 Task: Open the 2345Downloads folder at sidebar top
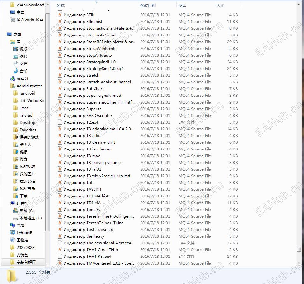[x=31, y=5]
